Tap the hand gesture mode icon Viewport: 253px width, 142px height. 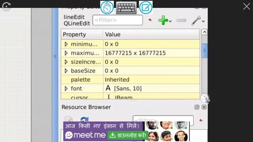107,7
